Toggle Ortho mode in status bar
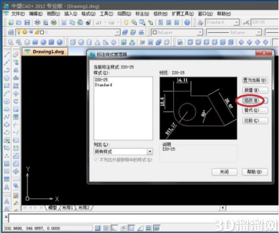This screenshot has width=279, height=233. [x=114, y=227]
